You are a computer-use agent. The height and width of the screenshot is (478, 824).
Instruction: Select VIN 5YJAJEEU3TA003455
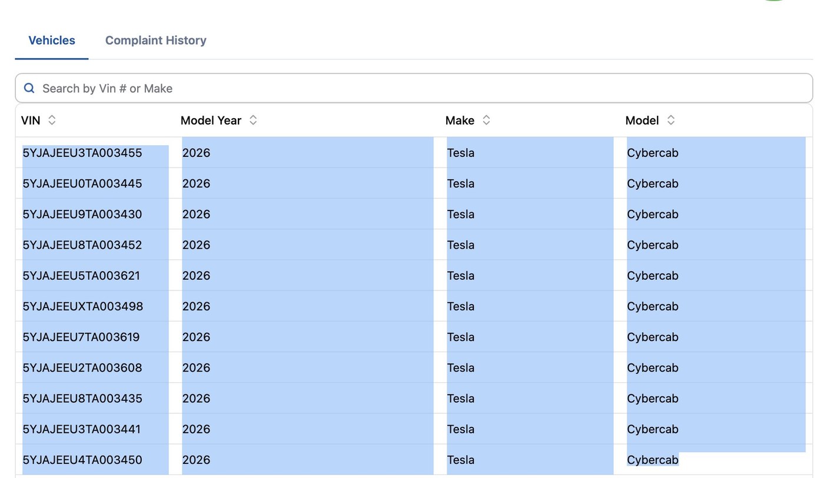pyautogui.click(x=82, y=153)
